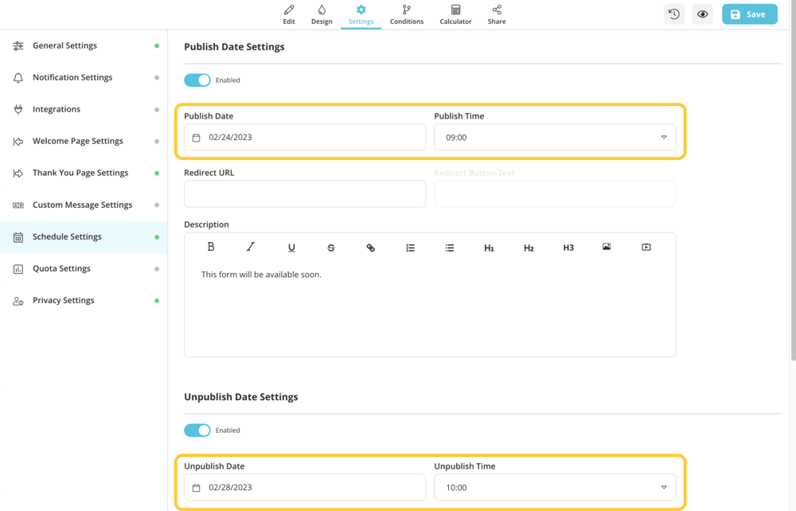
Task: Pick a date in Publish Date field
Action: click(305, 138)
